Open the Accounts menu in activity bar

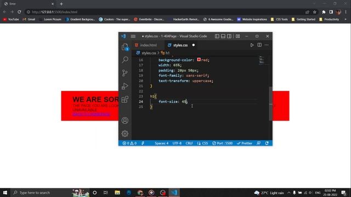point(125,120)
